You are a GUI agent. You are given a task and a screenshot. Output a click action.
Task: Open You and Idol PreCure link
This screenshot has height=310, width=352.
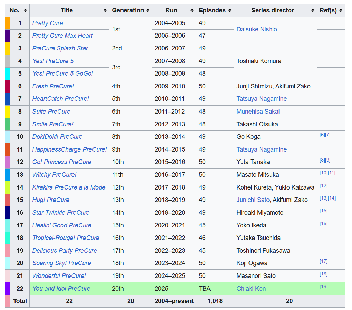pos(61,289)
